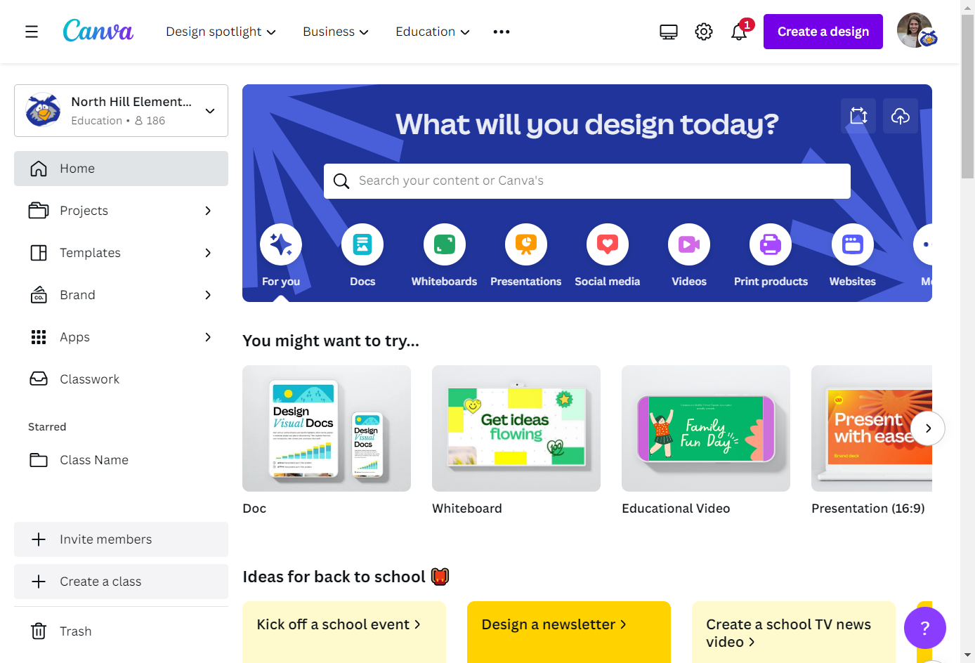Expand the Apps submenu arrow
This screenshot has height=663, width=975.
click(208, 337)
